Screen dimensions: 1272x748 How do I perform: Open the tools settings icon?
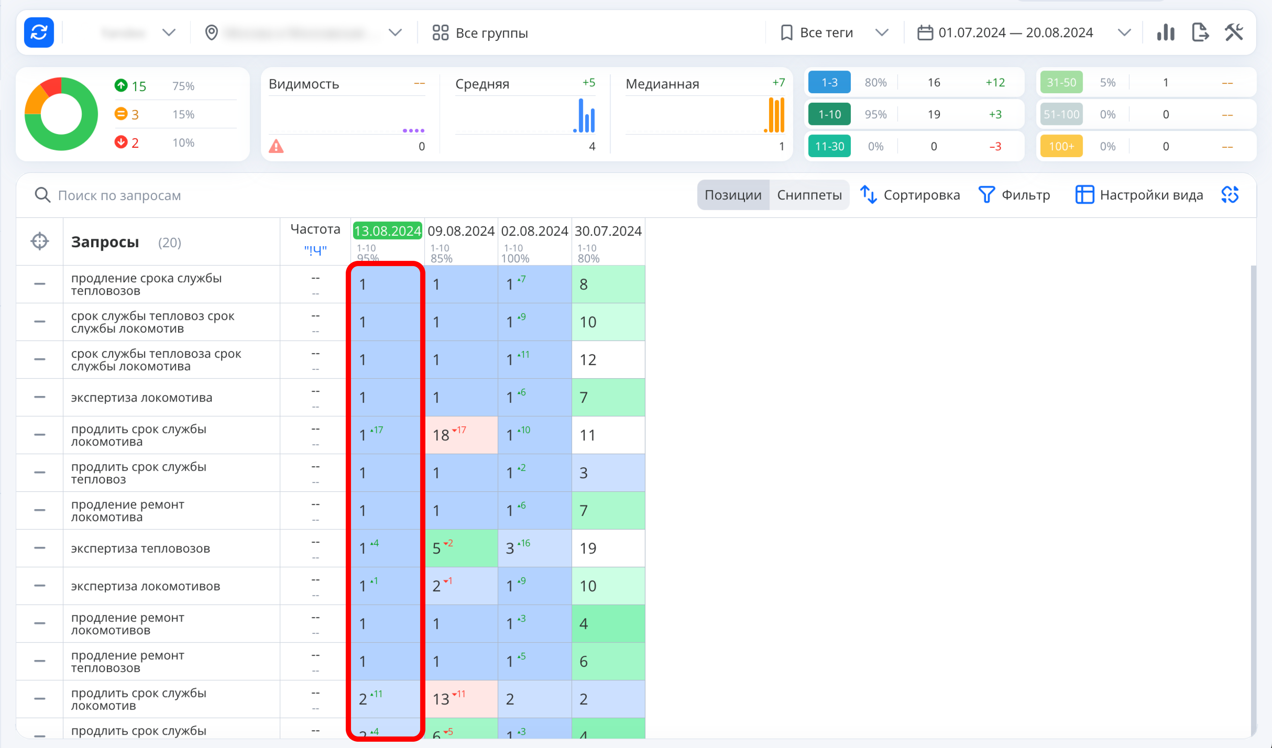pos(1234,33)
